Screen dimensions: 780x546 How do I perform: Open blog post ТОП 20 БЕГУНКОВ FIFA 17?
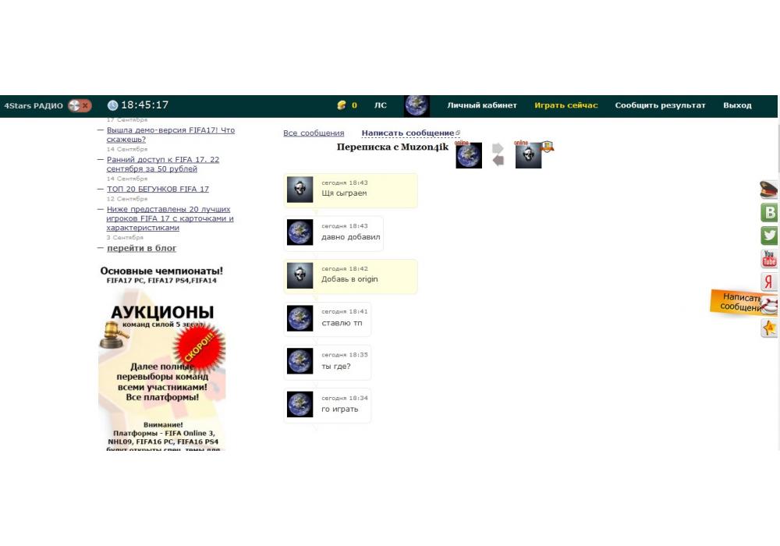[x=158, y=189]
